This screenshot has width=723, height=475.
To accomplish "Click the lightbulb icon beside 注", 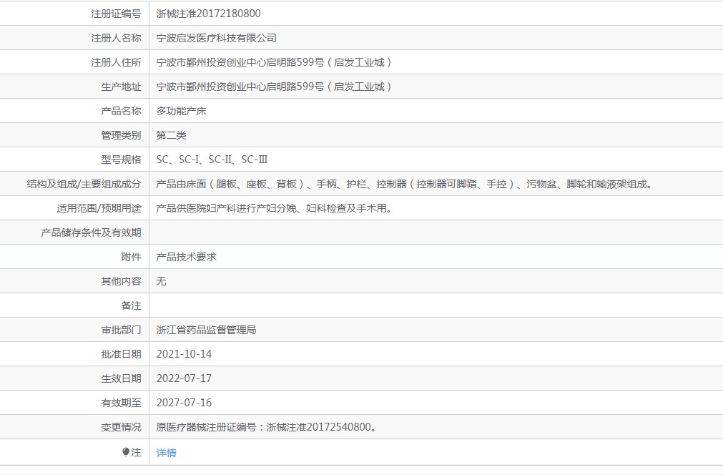I will pos(126,452).
